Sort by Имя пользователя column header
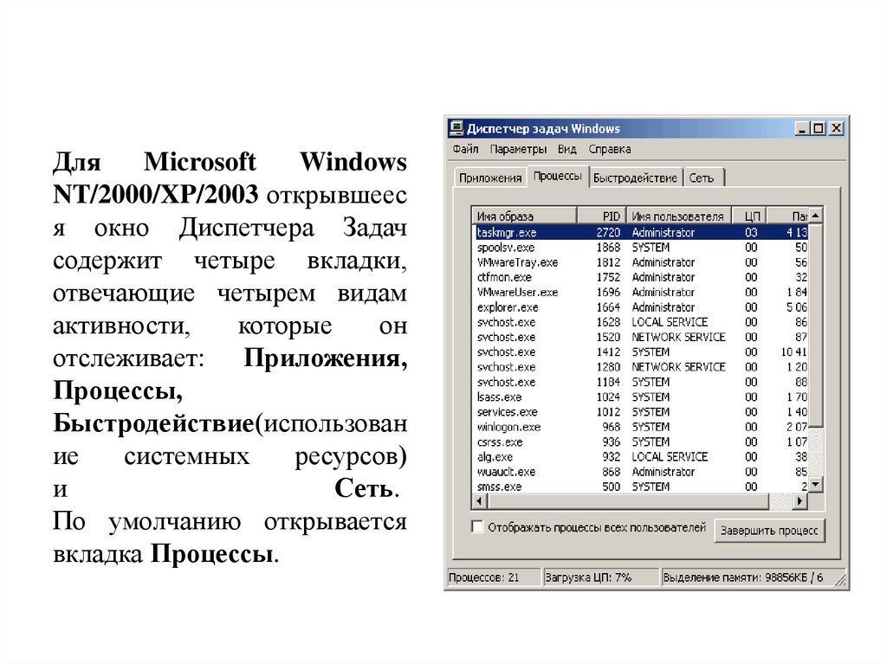Viewport: 887px width, 664px height. tap(678, 216)
